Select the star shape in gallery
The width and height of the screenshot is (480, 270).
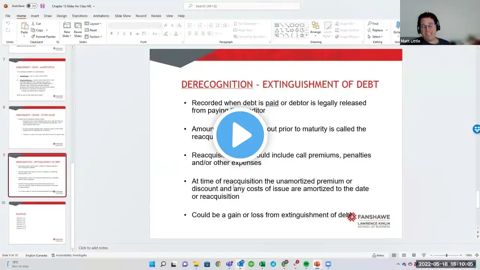tap(301, 35)
